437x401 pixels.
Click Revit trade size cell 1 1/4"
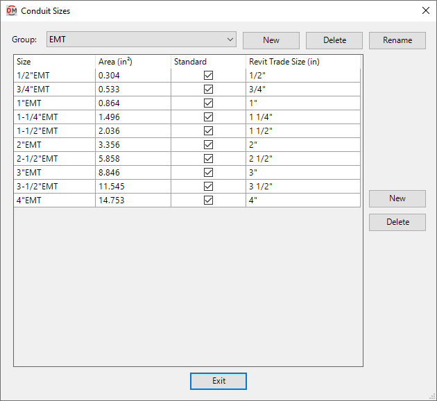click(x=303, y=117)
